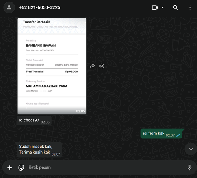The width and height of the screenshot is (197, 178).
Task: Open the Transfer Berhasil receipt image
Action: coord(52,66)
